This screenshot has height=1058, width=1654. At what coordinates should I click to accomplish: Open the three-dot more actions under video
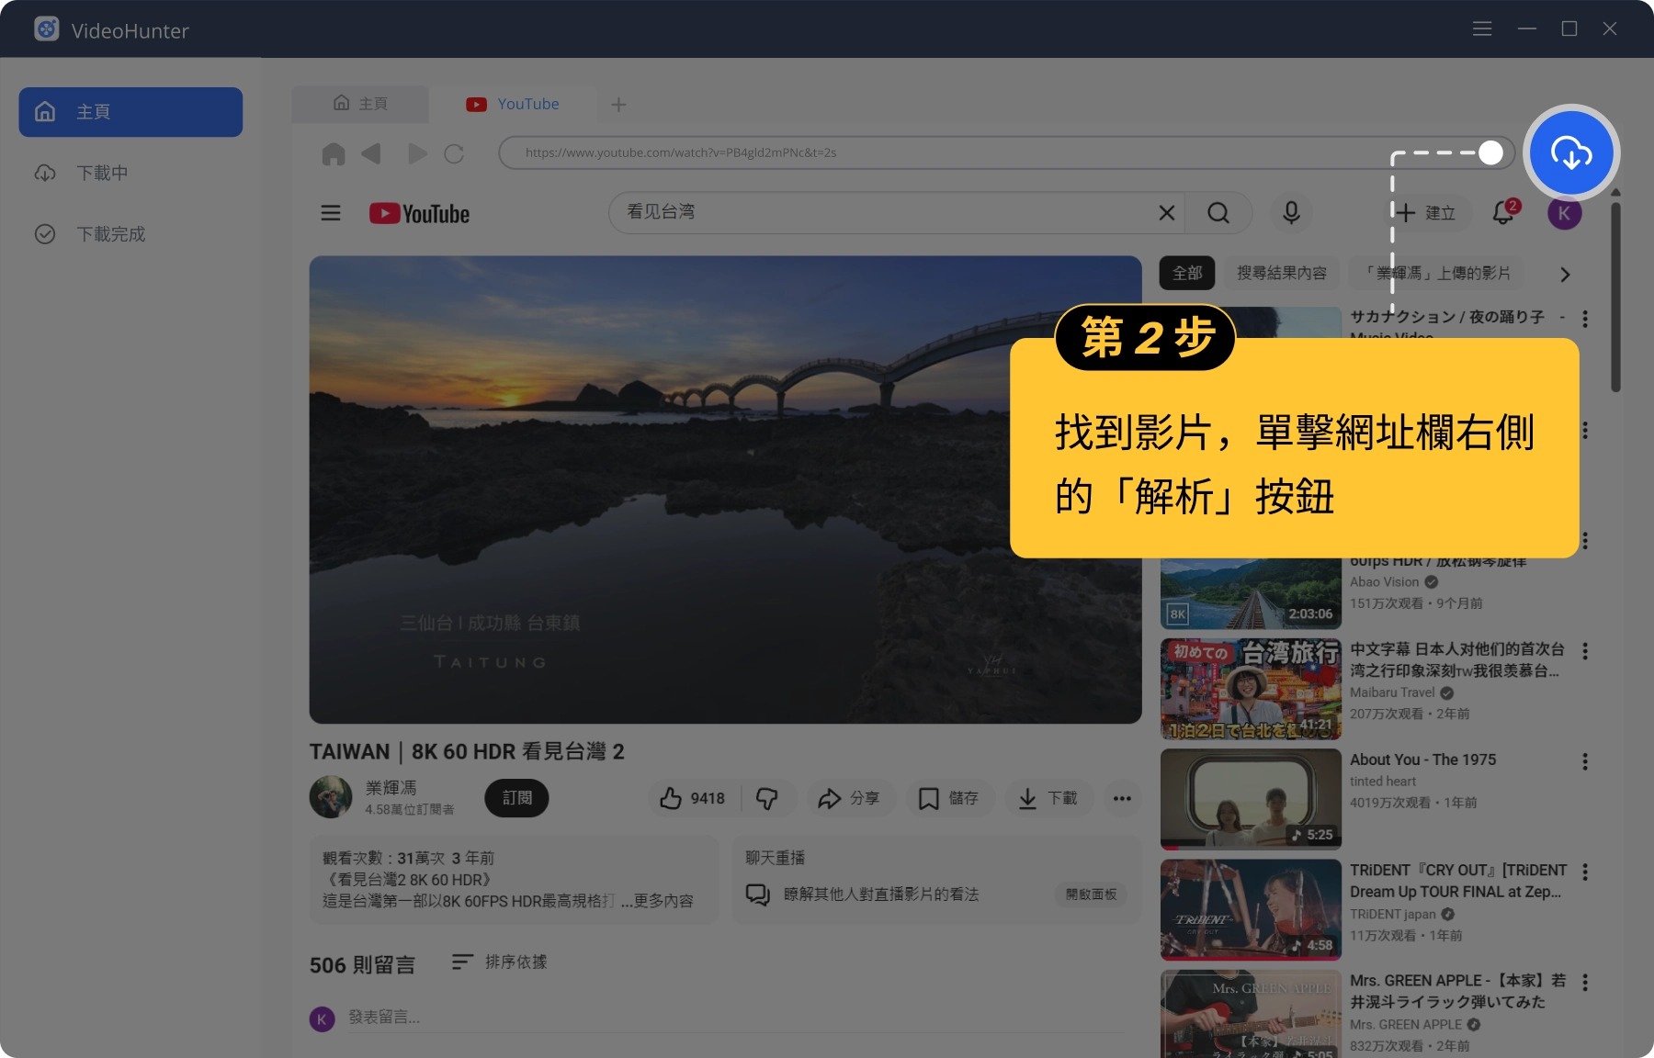click(1122, 798)
